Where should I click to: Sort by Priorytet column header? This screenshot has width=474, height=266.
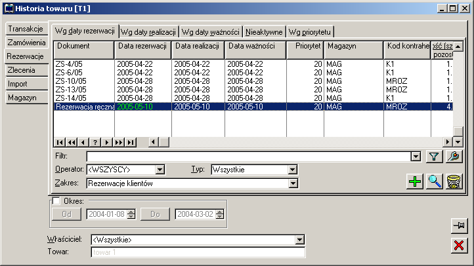point(305,50)
